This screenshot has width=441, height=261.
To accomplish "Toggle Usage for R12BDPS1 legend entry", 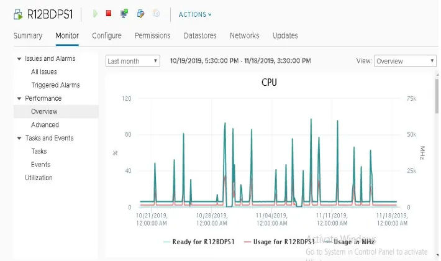I will [x=280, y=242].
